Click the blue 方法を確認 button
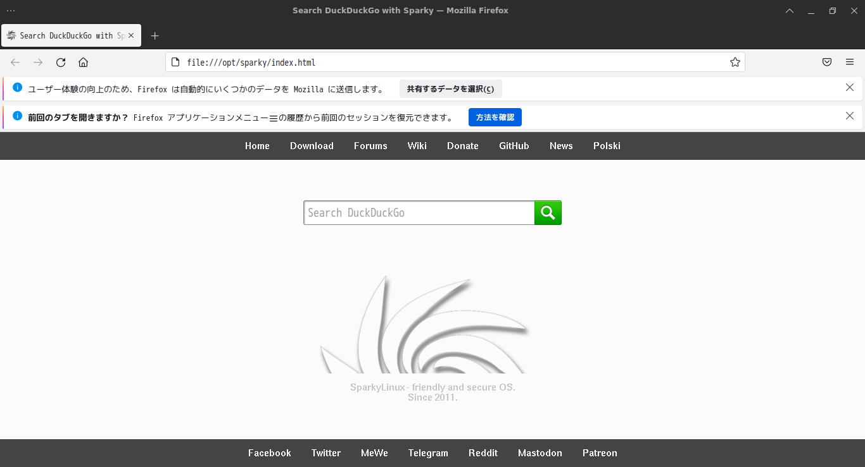Screen dimensions: 865x467 click(495, 118)
